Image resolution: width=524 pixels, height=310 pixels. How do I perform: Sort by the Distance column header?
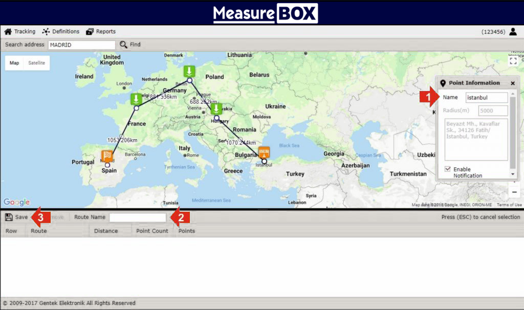pos(106,231)
